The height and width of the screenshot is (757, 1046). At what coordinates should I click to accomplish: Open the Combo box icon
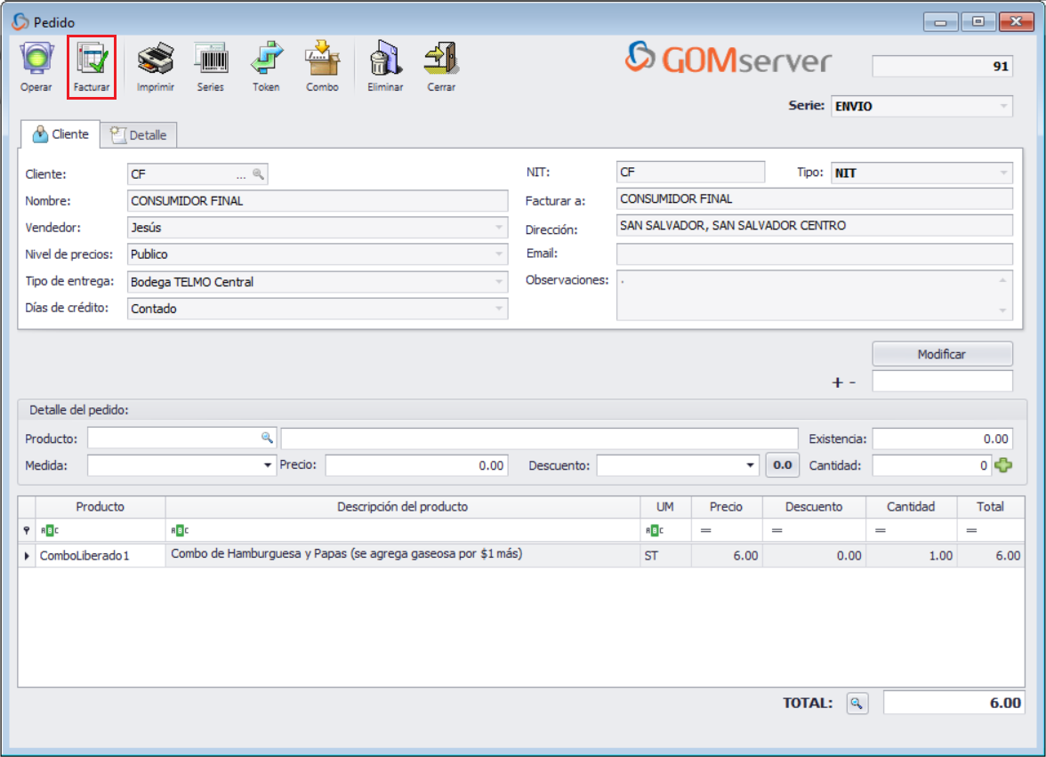[x=322, y=60]
